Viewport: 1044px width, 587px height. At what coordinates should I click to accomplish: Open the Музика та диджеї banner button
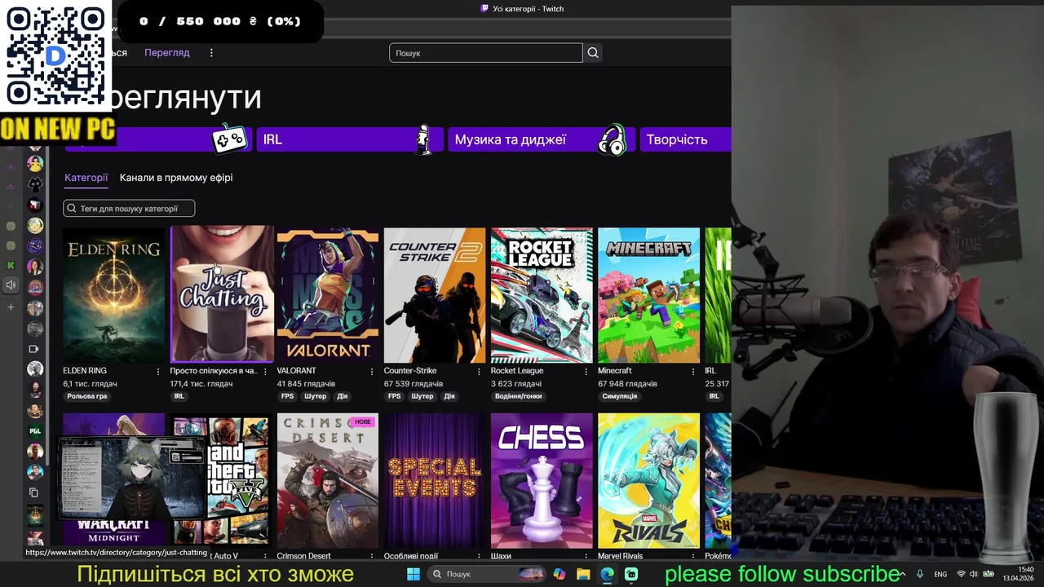pos(540,139)
